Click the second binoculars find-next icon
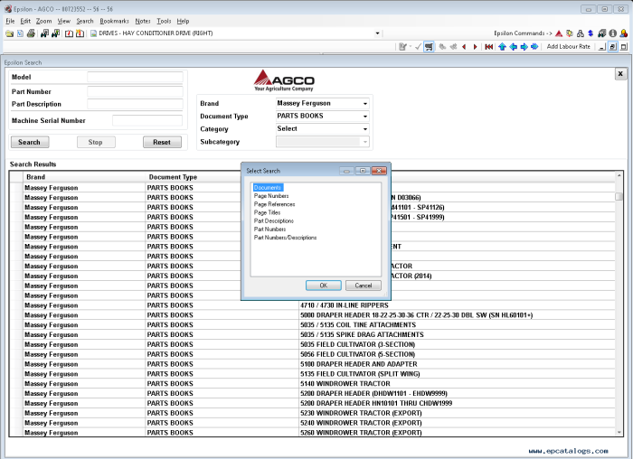 tap(55, 33)
